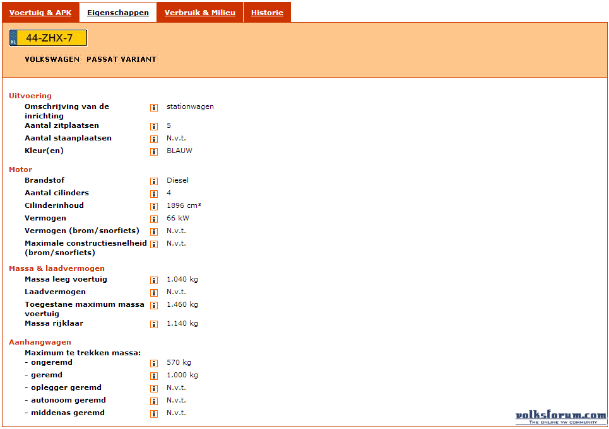Viewport: 609px width, 429px height.
Task: Show info for oplegger geremd
Action: [x=154, y=388]
